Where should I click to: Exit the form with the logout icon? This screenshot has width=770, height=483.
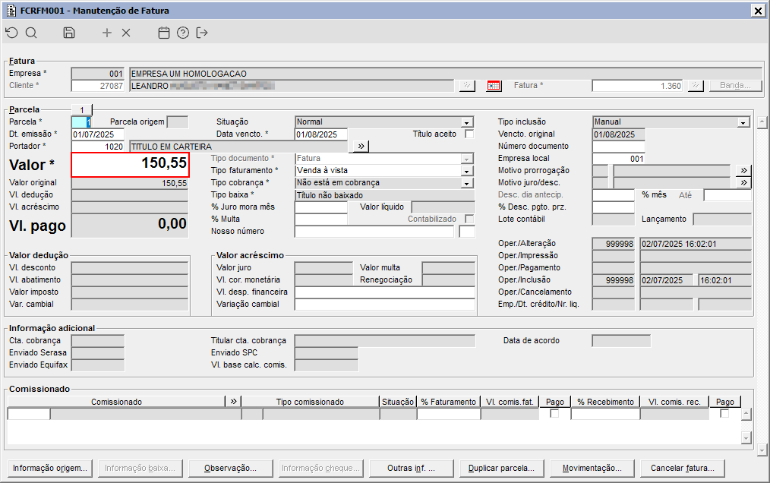(x=202, y=33)
